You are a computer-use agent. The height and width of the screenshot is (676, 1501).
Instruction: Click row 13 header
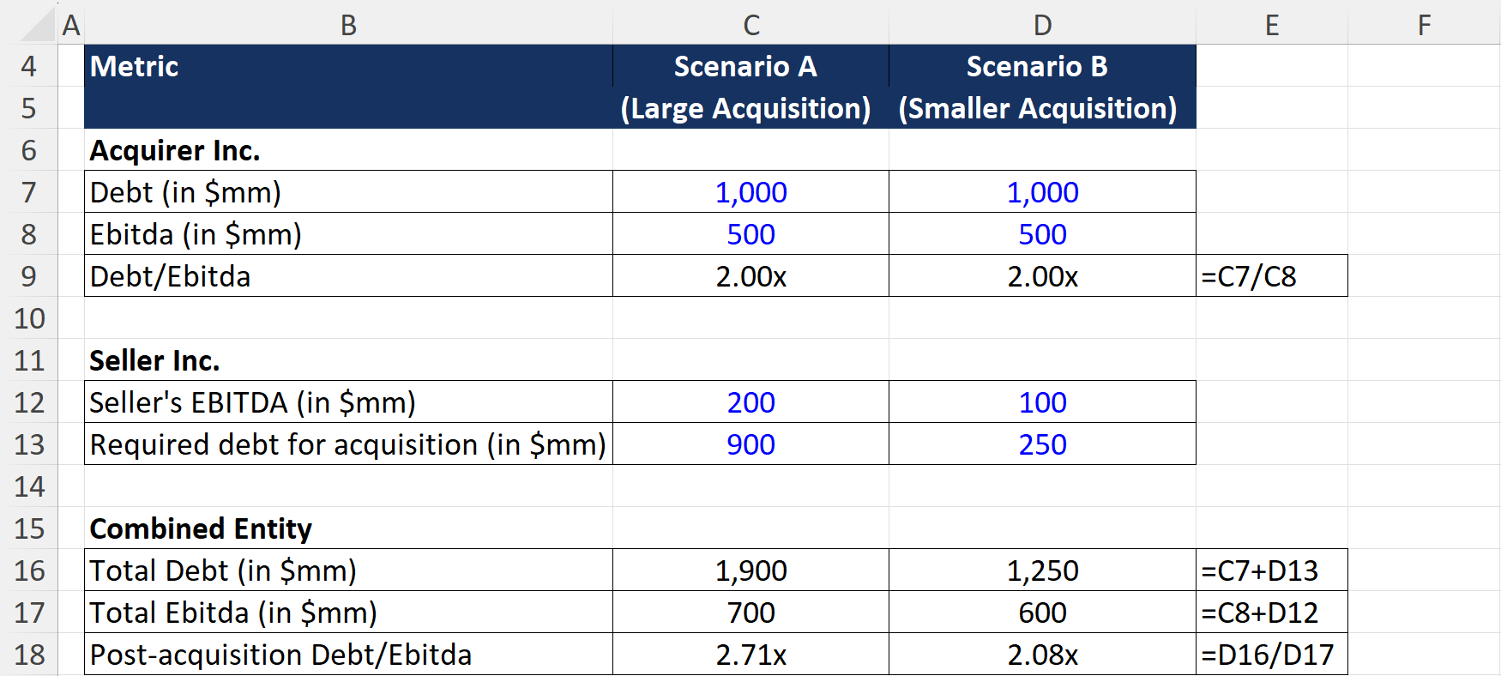coord(29,444)
